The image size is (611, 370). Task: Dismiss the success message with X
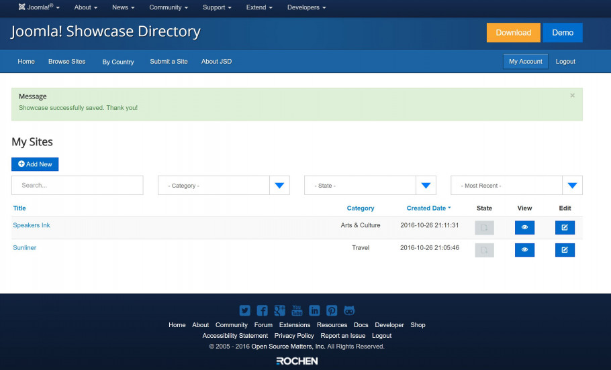click(573, 95)
